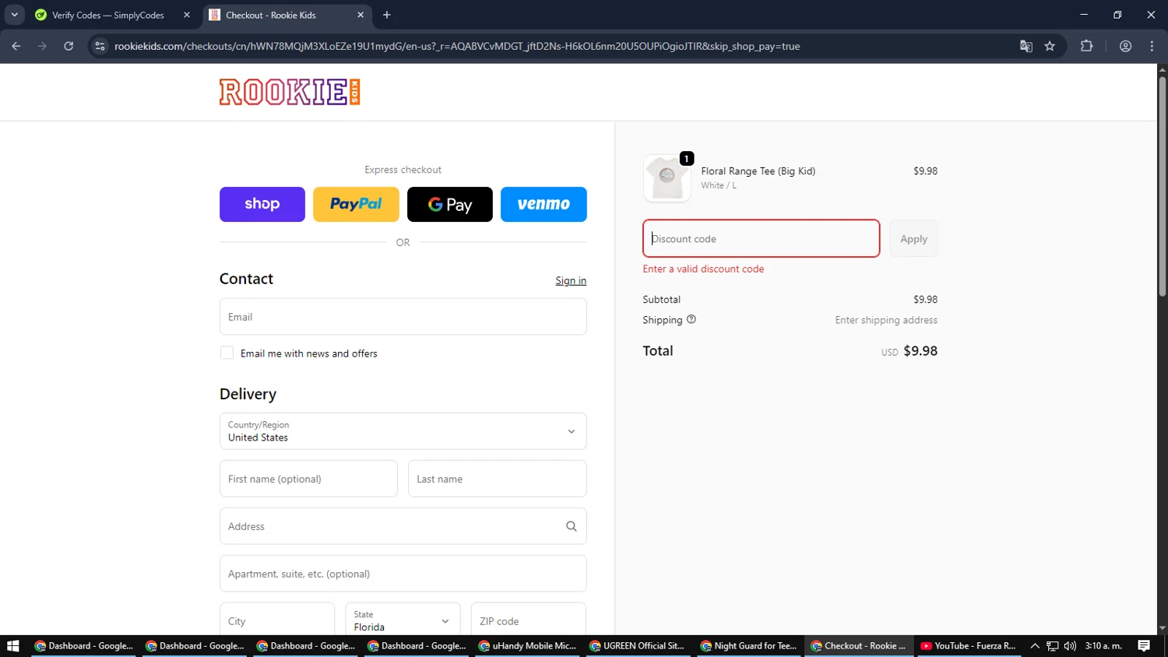Click the Shipping help question icon
The height and width of the screenshot is (657, 1168).
click(x=691, y=319)
